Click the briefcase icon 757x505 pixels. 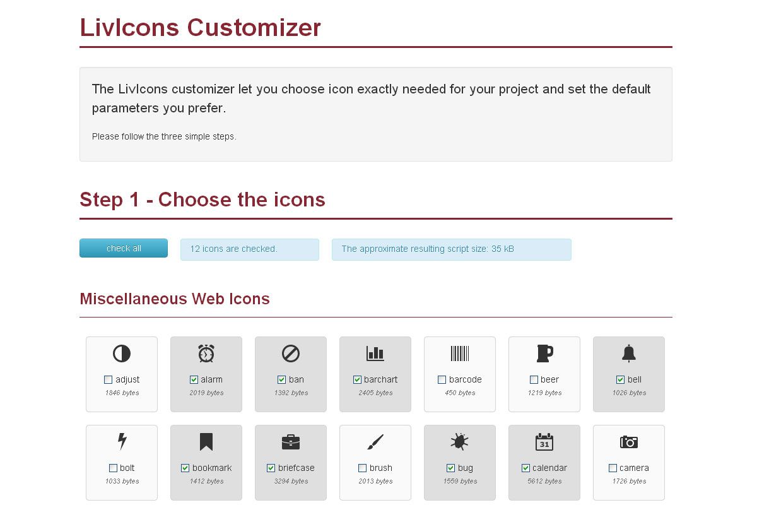coord(291,442)
